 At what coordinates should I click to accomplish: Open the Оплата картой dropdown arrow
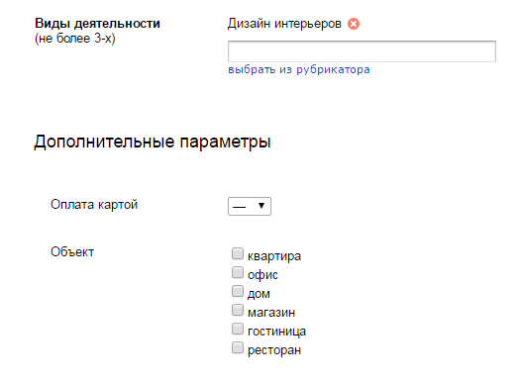(261, 206)
